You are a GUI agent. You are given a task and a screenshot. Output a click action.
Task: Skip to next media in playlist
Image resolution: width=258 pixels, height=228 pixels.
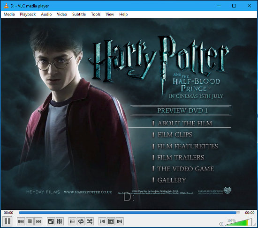38,221
